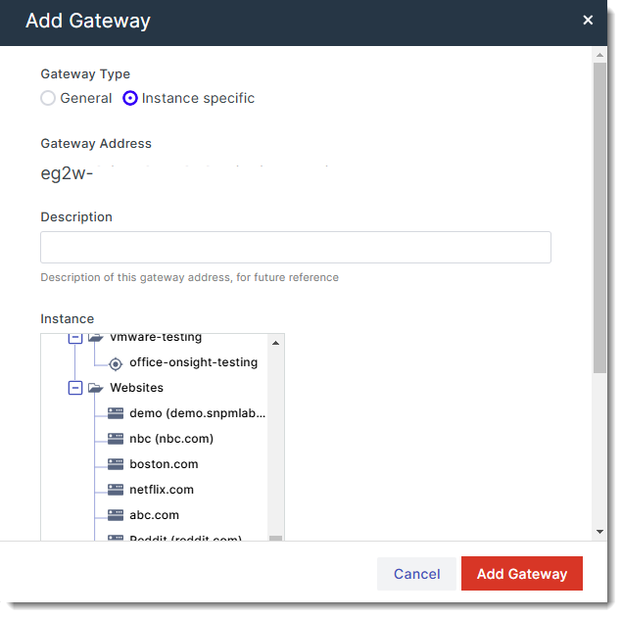Cancel the Add Gateway dialog
Screen dimensions: 622x617
(417, 574)
